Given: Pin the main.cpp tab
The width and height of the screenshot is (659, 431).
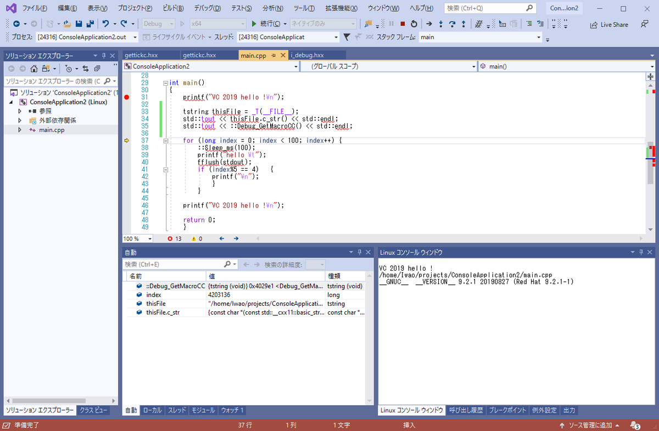Looking at the screenshot, I should click(273, 55).
